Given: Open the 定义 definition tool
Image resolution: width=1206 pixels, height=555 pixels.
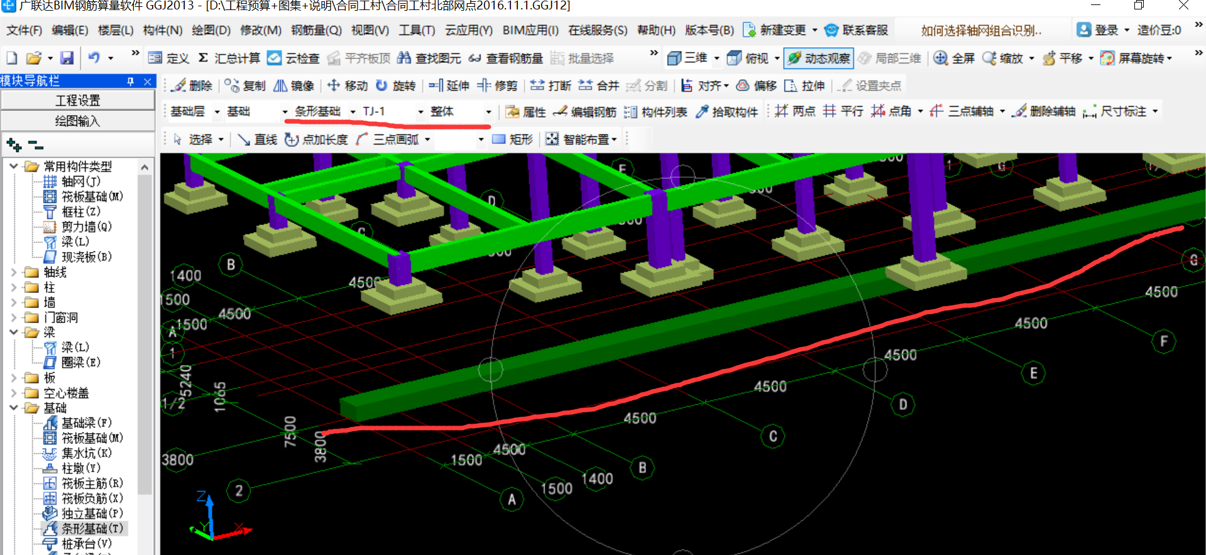Looking at the screenshot, I should coord(168,58).
